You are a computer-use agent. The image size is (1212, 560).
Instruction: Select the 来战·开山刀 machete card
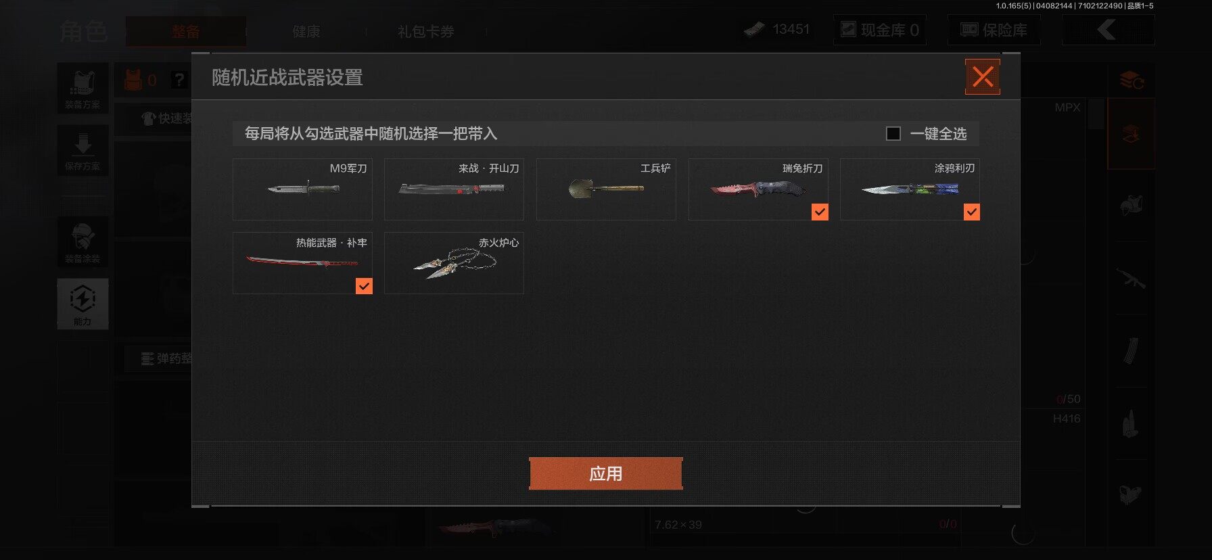pyautogui.click(x=454, y=189)
